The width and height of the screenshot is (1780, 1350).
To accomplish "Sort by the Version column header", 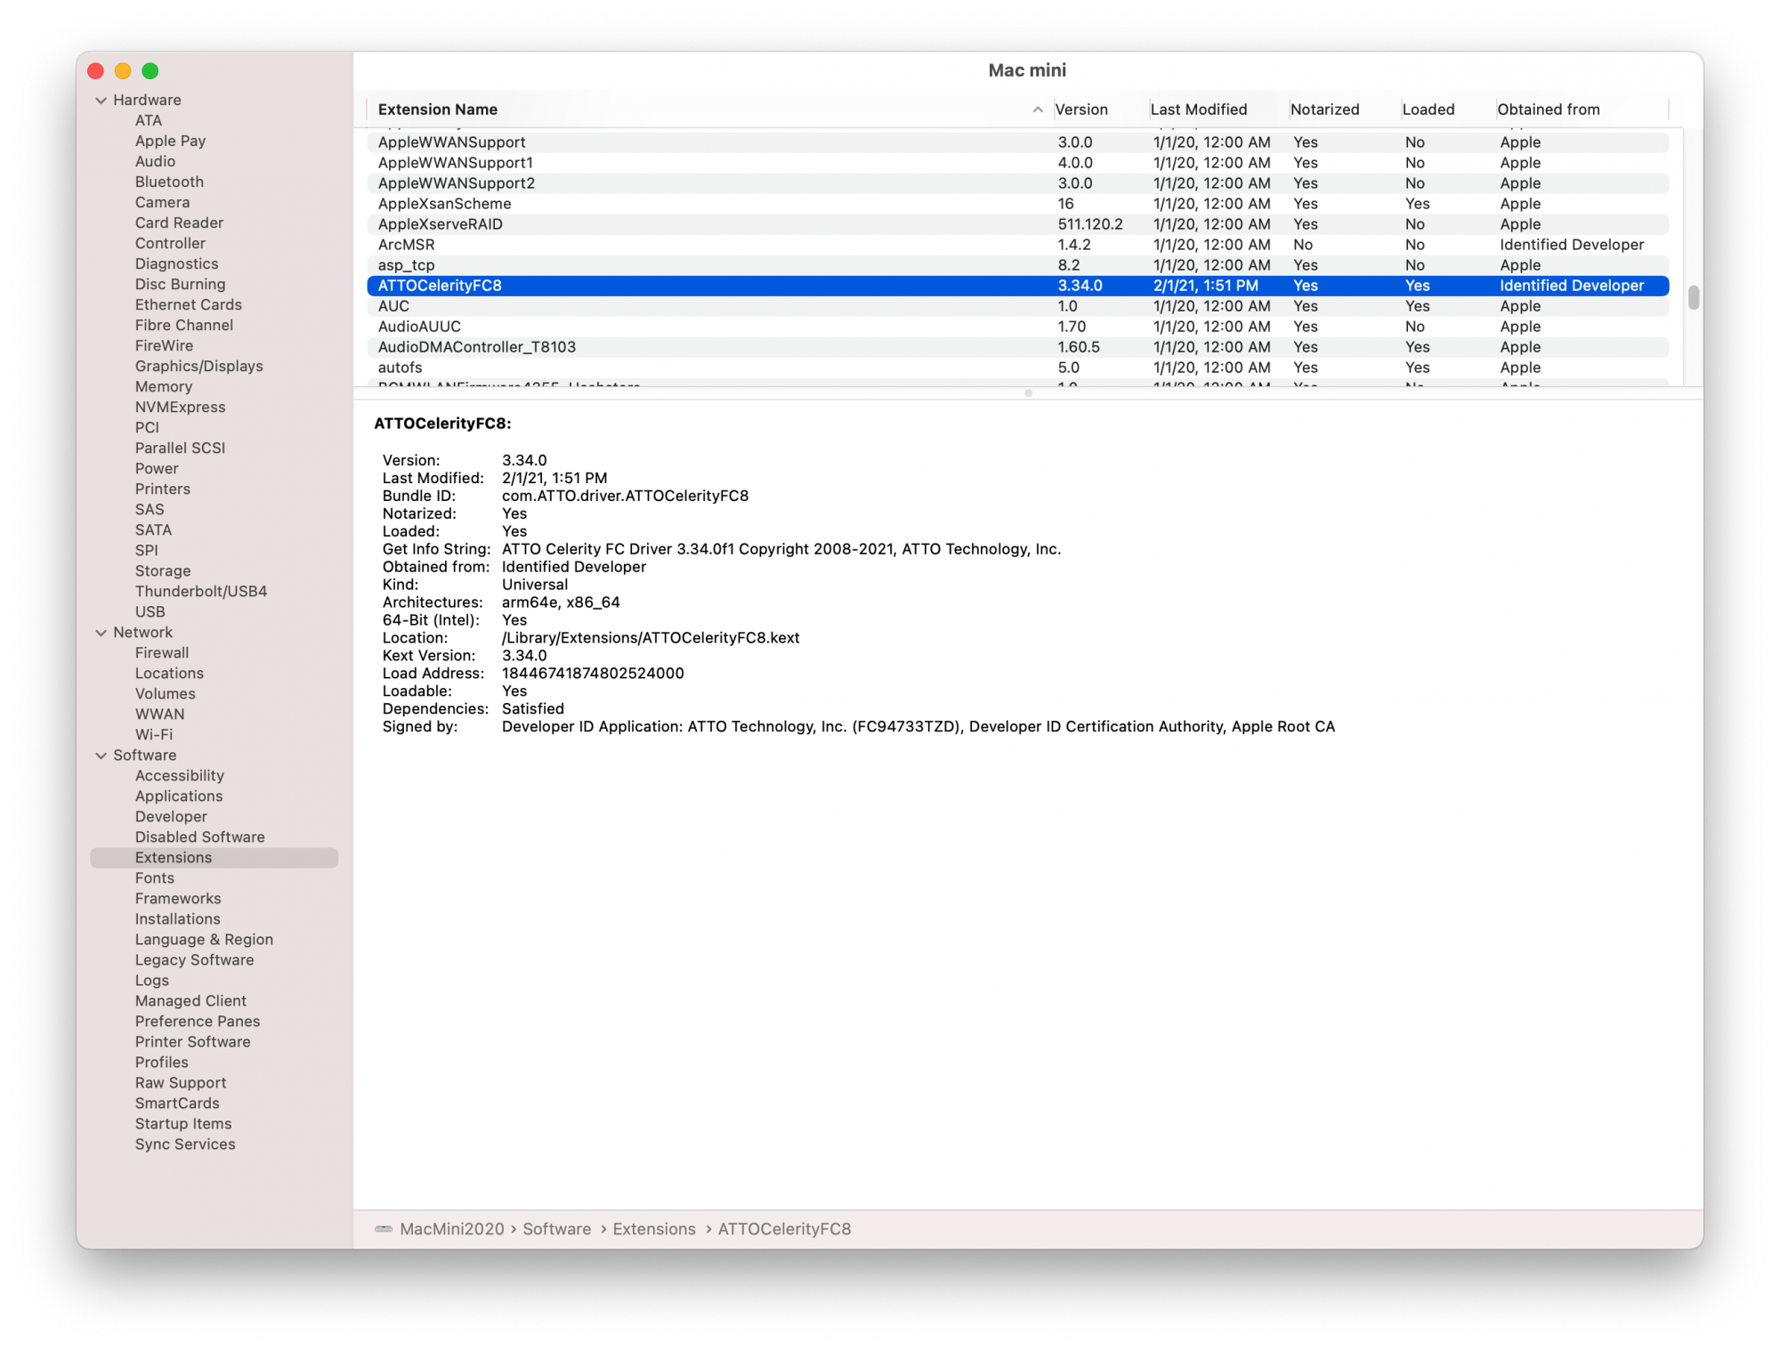I will (1081, 109).
